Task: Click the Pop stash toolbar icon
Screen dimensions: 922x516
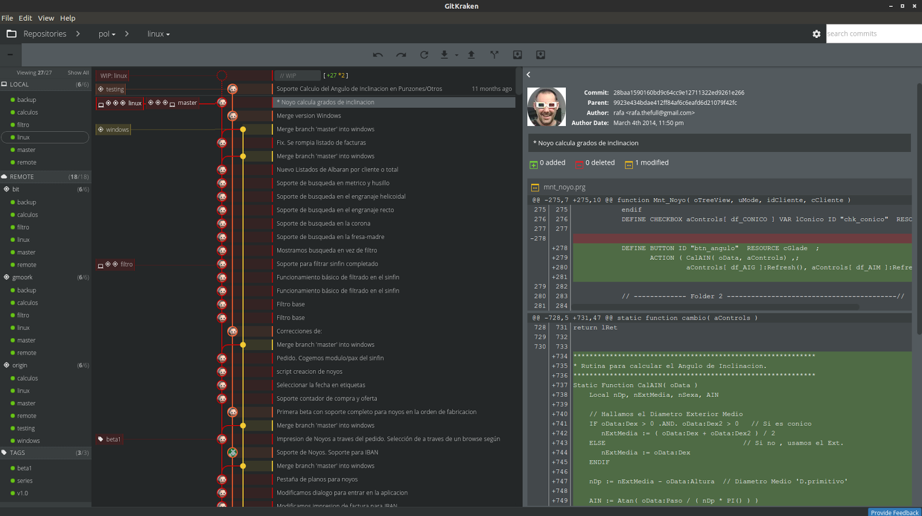Action: [541, 55]
